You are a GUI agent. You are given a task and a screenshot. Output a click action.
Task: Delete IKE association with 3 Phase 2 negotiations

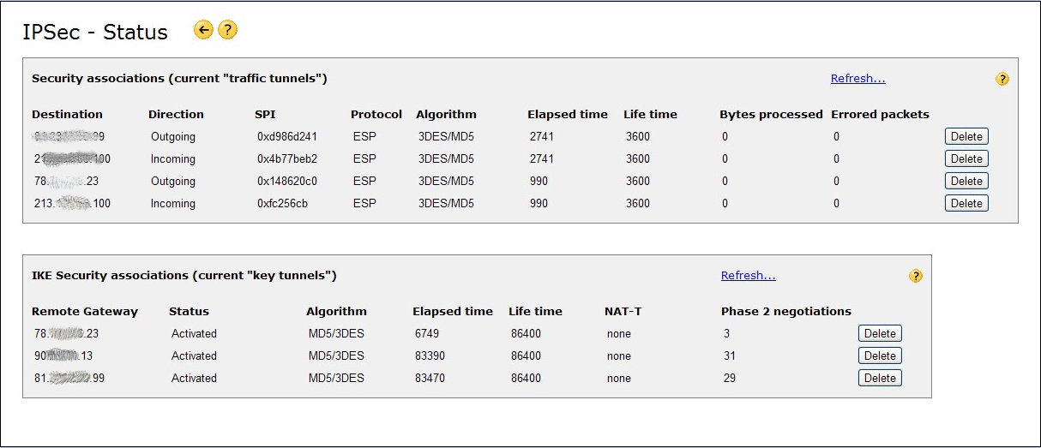point(880,333)
